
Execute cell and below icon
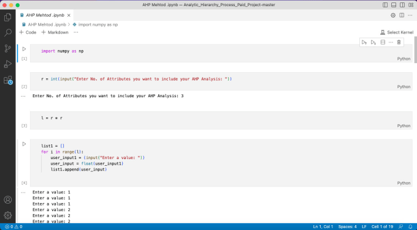tap(373, 42)
